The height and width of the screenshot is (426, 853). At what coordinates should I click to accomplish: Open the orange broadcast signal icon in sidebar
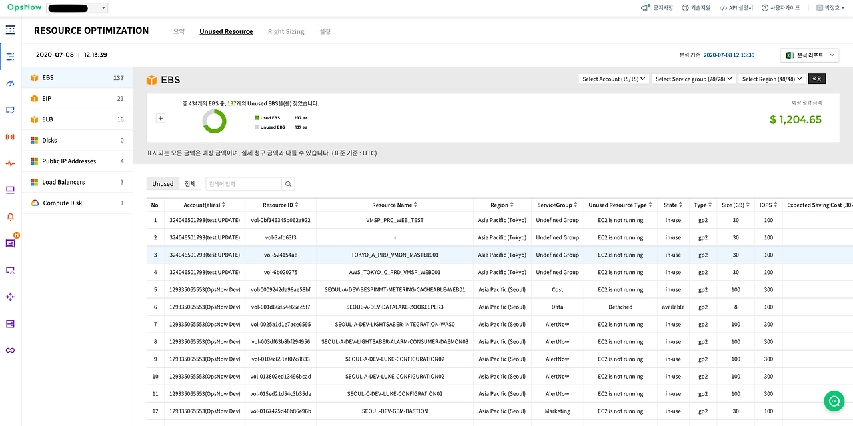click(10, 137)
